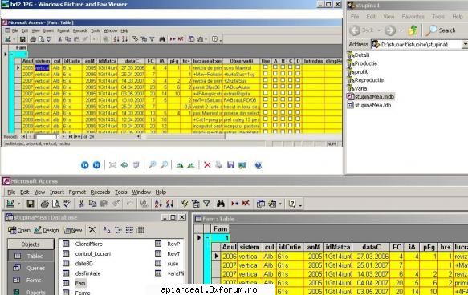Click the Copy icon in the large Access toolbar
The image size is (468, 295).
(x=92, y=204)
